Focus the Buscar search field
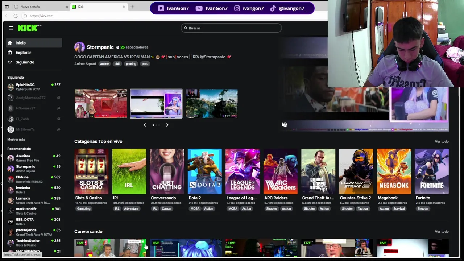This screenshot has width=464, height=261. pyautogui.click(x=231, y=28)
